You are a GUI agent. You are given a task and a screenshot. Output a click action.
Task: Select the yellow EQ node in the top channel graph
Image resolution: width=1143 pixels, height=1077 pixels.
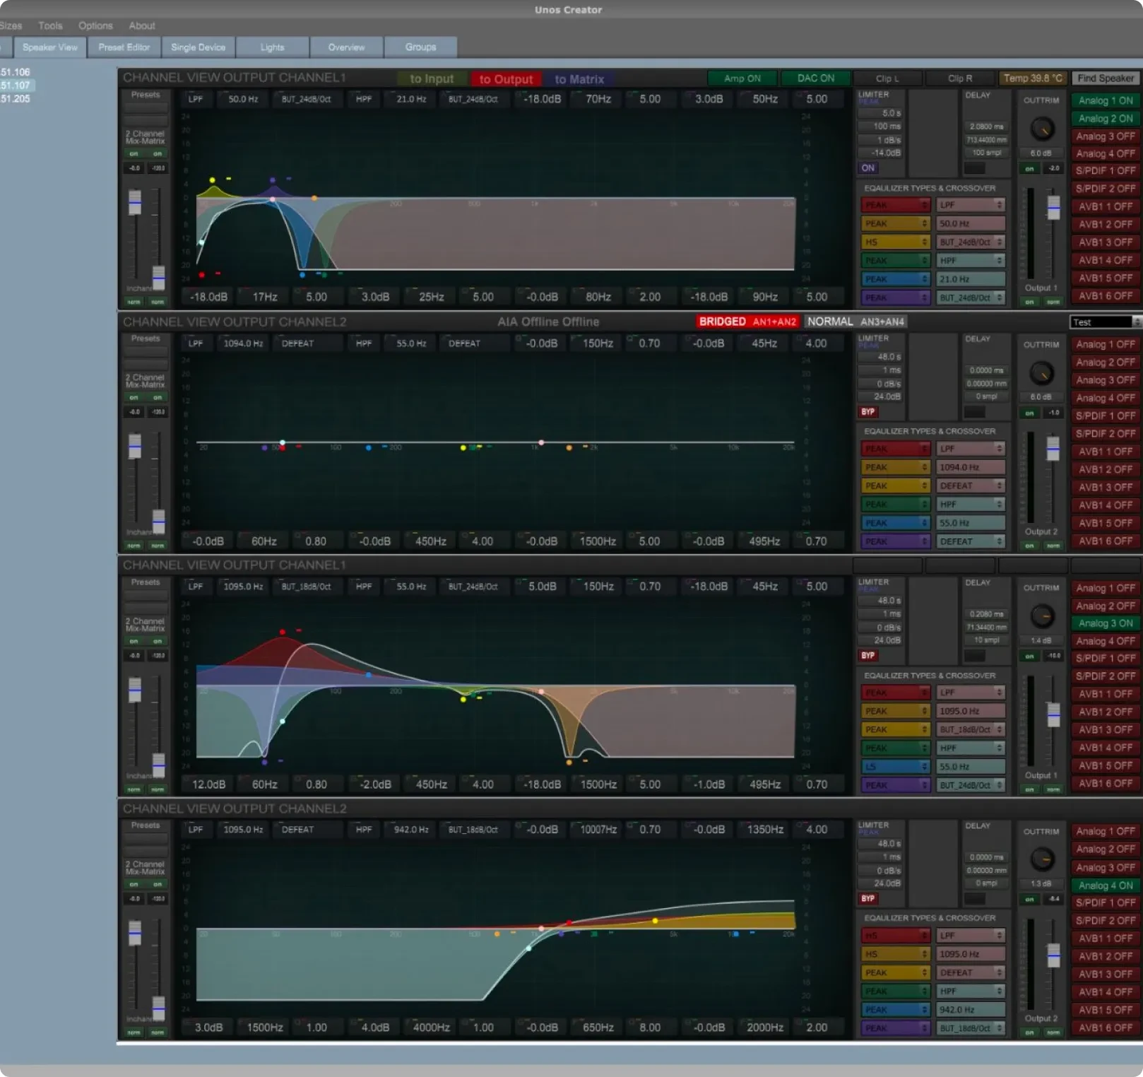pyautogui.click(x=212, y=181)
